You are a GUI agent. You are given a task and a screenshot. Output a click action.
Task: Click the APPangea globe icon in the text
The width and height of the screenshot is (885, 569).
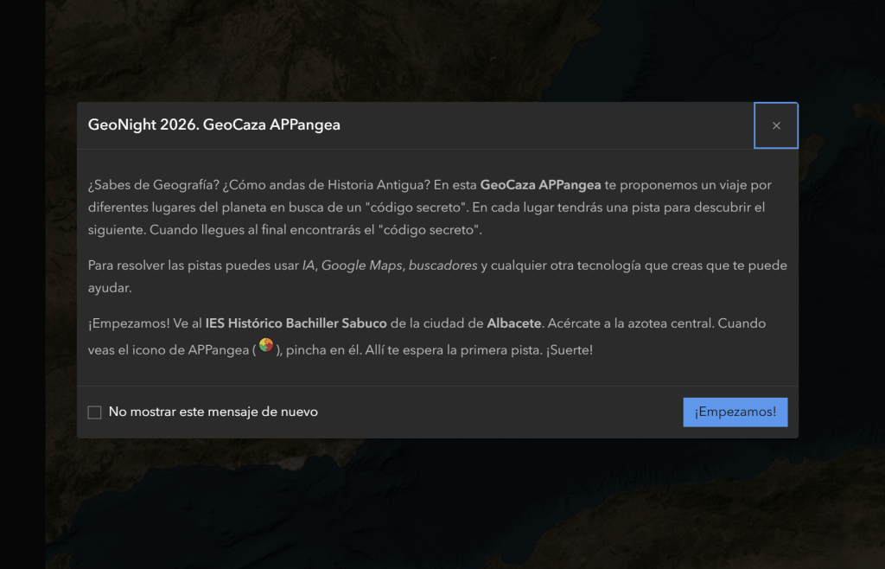267,347
